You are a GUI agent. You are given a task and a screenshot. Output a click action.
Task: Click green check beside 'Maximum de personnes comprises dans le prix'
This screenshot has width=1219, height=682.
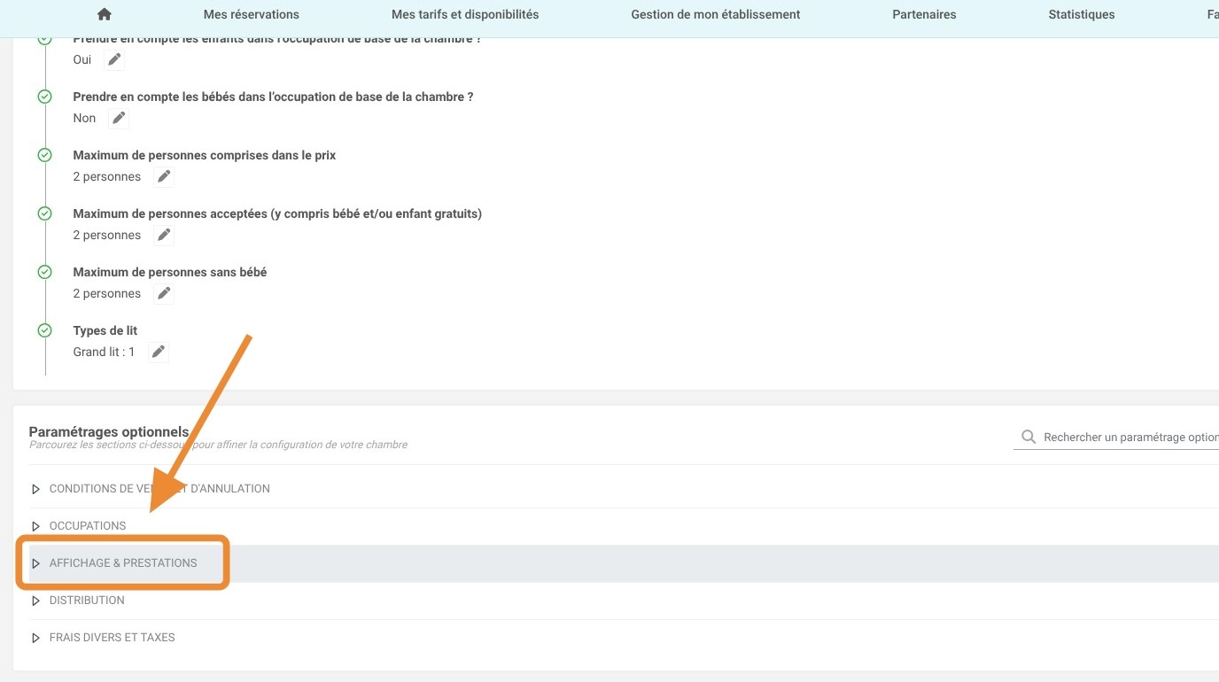(45, 155)
